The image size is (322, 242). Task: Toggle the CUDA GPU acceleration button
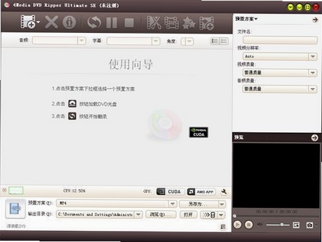[x=170, y=192]
